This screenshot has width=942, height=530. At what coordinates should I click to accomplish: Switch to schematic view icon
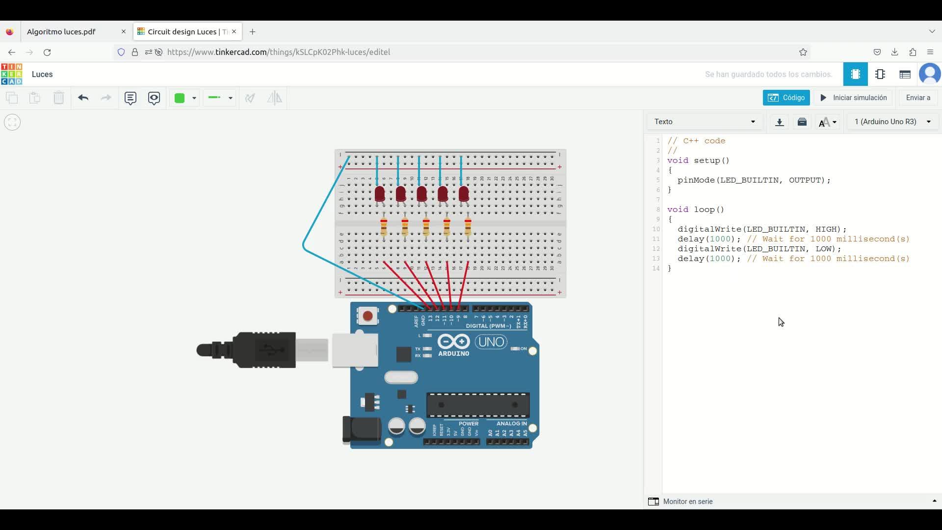click(x=880, y=74)
